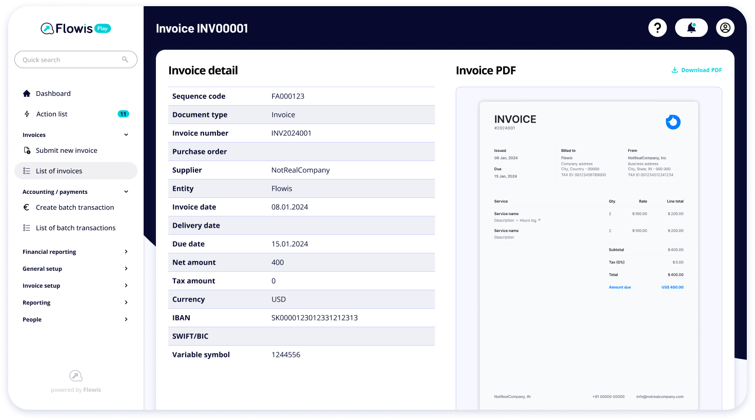Click IBAN value SK0000123012331212313
The height and width of the screenshot is (420, 755).
(x=314, y=317)
